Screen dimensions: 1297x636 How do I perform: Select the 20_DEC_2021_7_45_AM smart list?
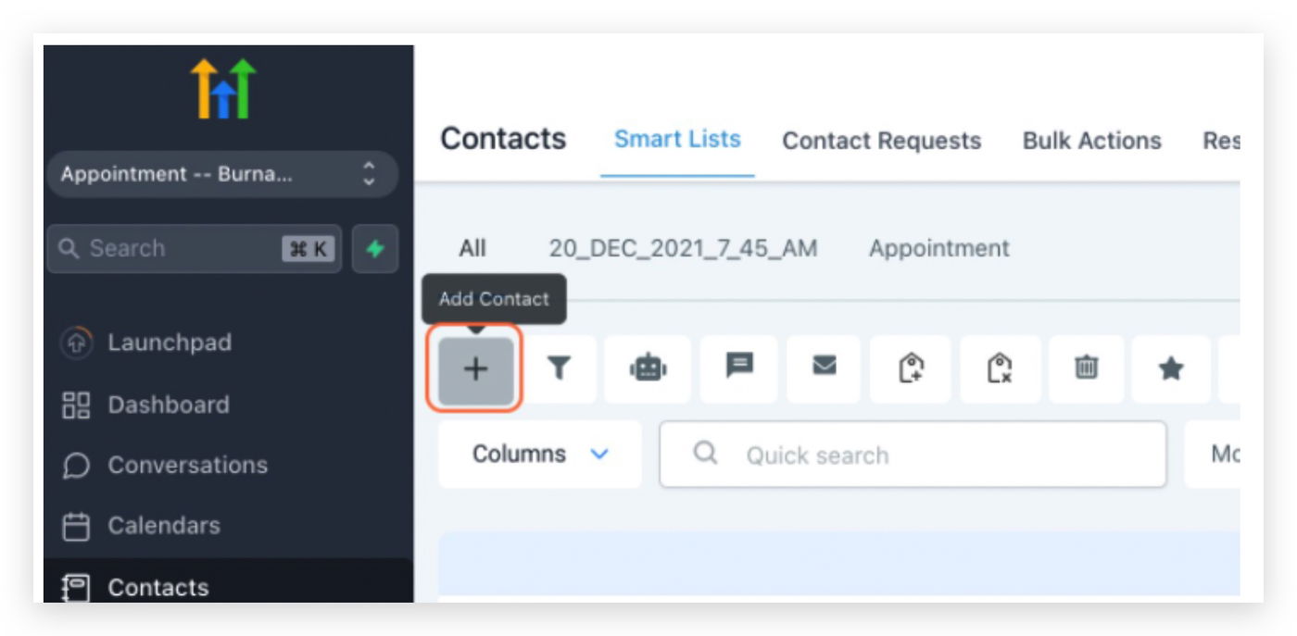tap(683, 248)
